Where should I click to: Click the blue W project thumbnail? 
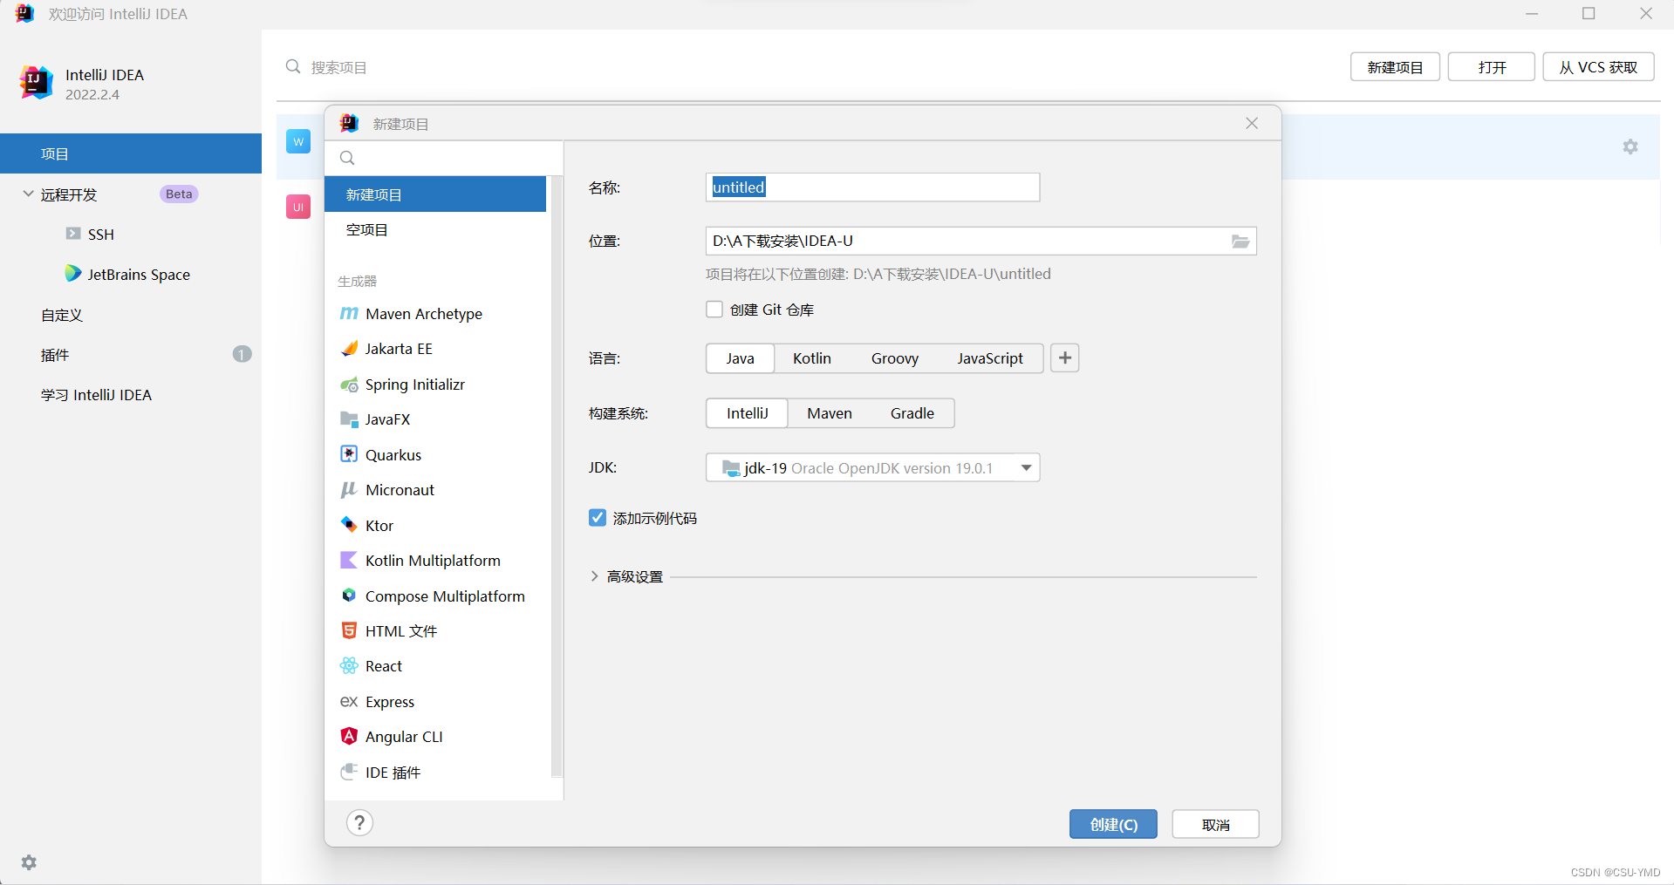tap(298, 141)
